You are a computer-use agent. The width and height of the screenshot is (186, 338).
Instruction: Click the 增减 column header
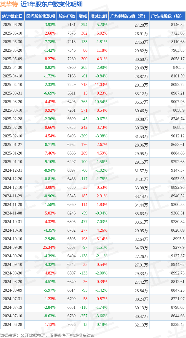pyautogui.click(x=83, y=16)
